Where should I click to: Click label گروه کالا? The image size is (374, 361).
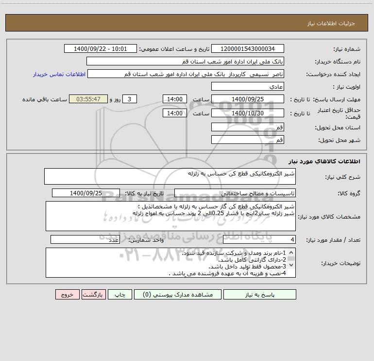(349, 193)
